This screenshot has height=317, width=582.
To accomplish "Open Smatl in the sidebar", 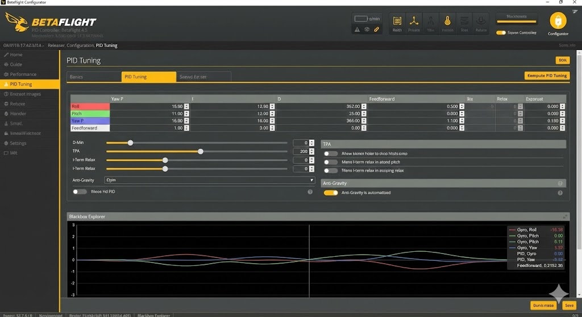I will coord(30,123).
